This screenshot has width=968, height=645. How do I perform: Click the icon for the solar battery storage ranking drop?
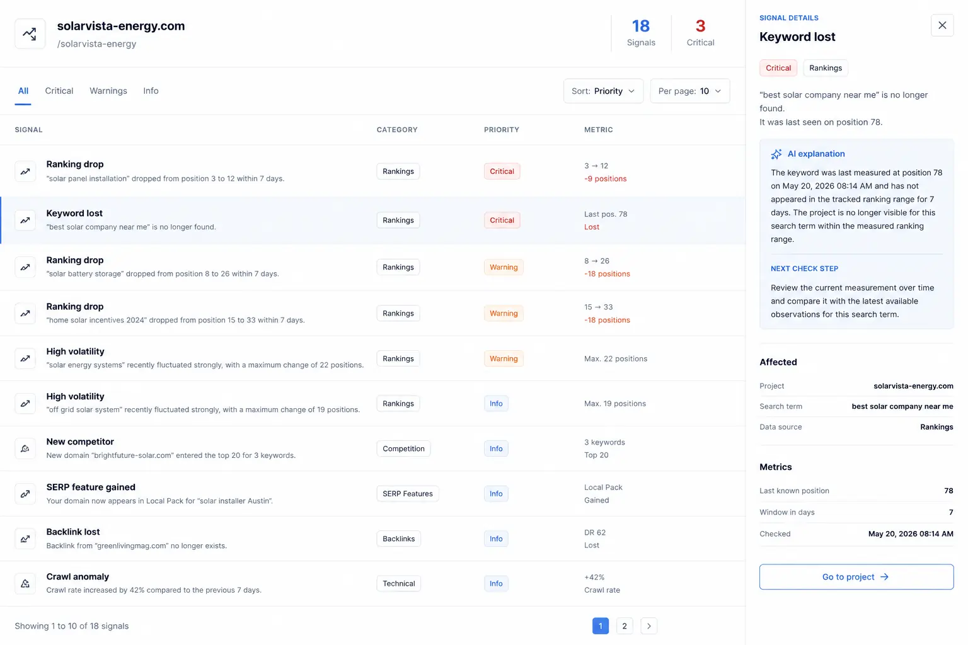click(25, 267)
